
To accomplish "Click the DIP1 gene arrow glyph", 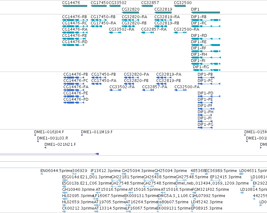I will (206, 13).
